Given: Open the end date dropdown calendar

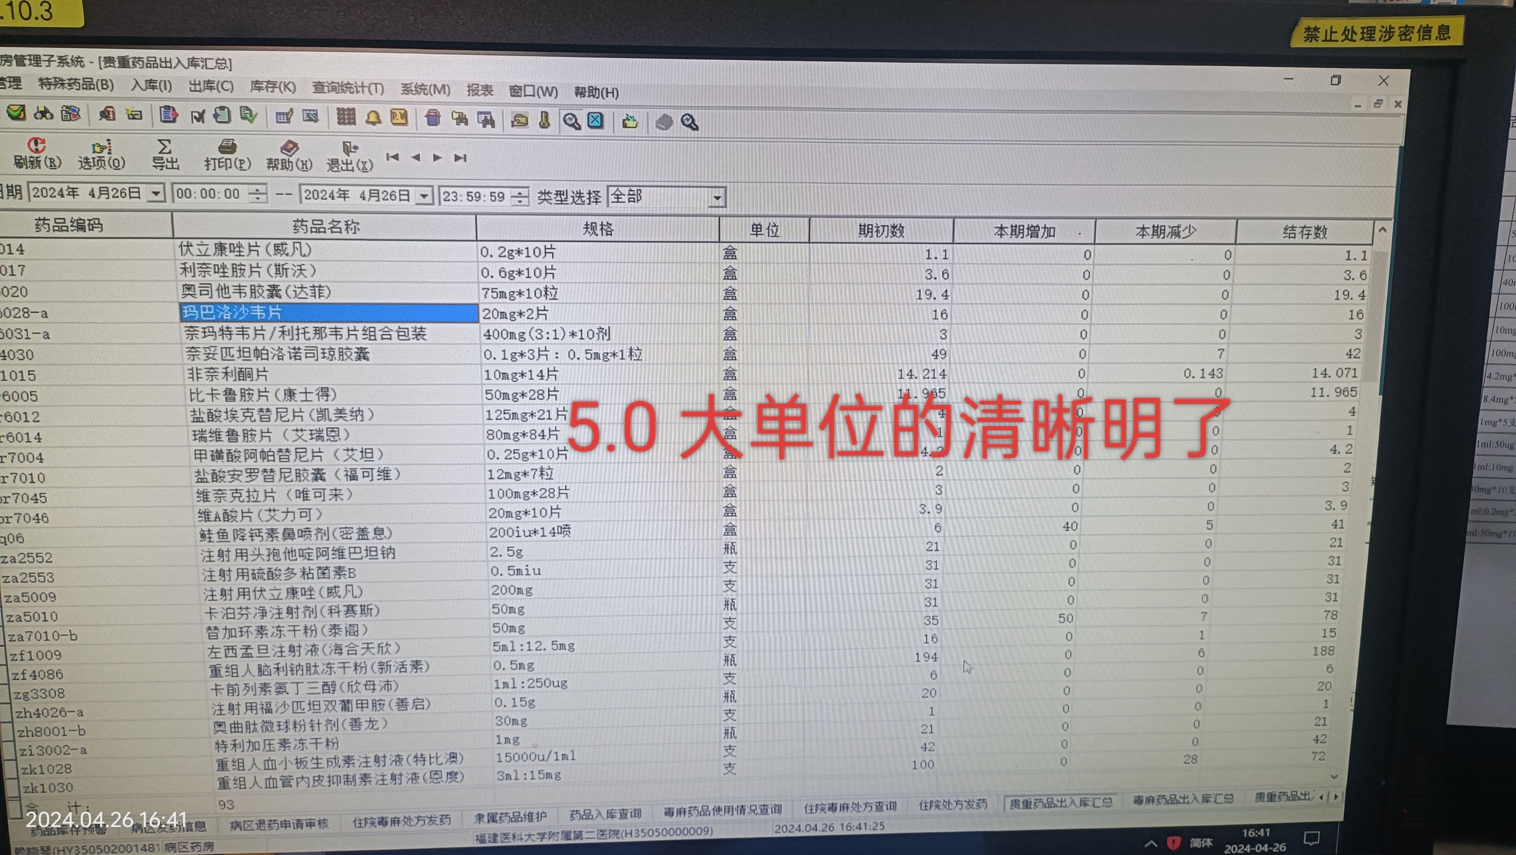Looking at the screenshot, I should (x=424, y=196).
